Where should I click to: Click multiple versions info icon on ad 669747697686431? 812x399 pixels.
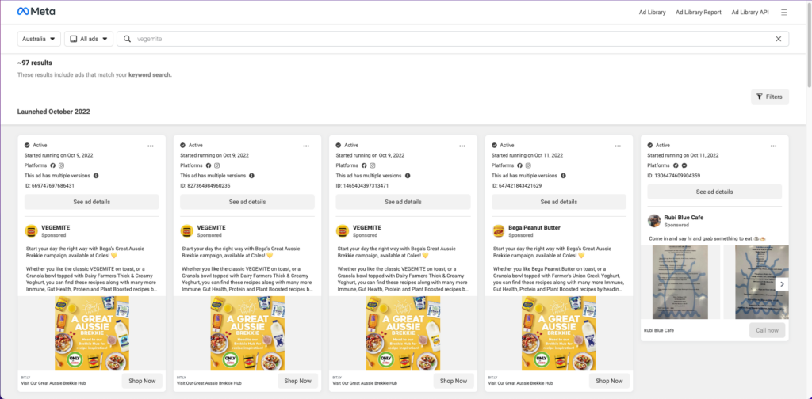coord(96,176)
